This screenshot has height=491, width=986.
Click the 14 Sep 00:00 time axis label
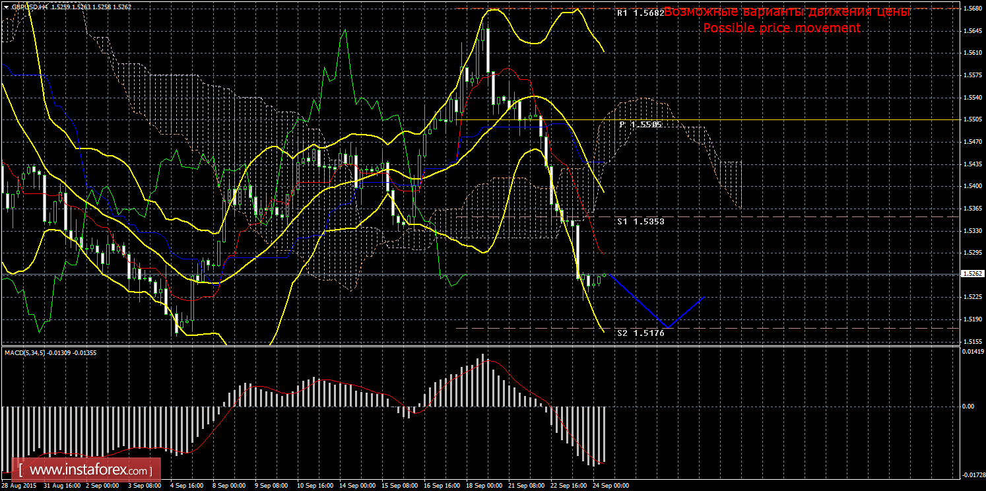[x=358, y=486]
